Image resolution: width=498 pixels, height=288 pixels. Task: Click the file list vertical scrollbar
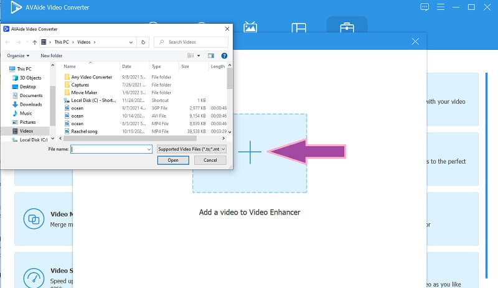(x=230, y=79)
